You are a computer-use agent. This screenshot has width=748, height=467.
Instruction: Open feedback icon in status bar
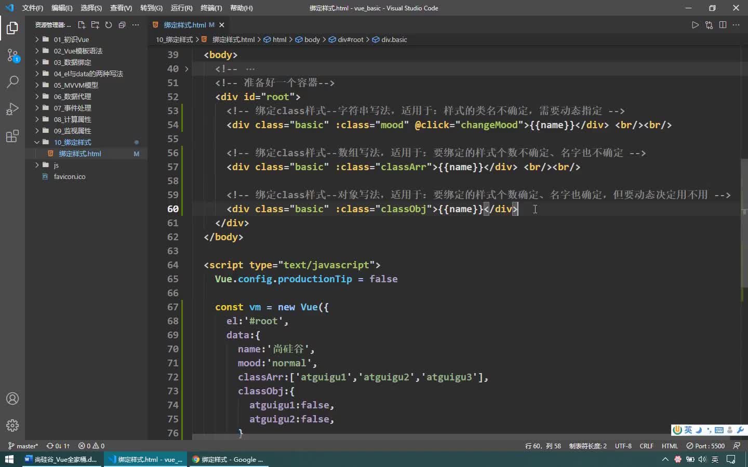pos(737,446)
